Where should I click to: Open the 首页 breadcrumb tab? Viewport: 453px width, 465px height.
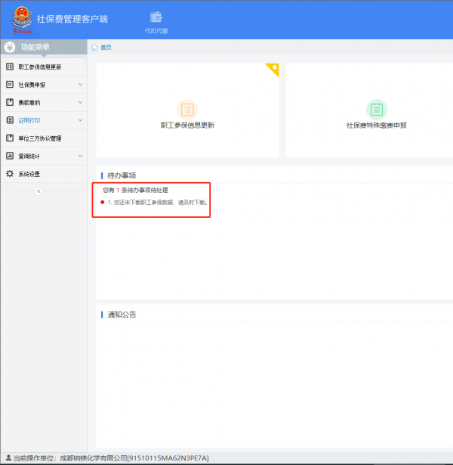tap(106, 47)
